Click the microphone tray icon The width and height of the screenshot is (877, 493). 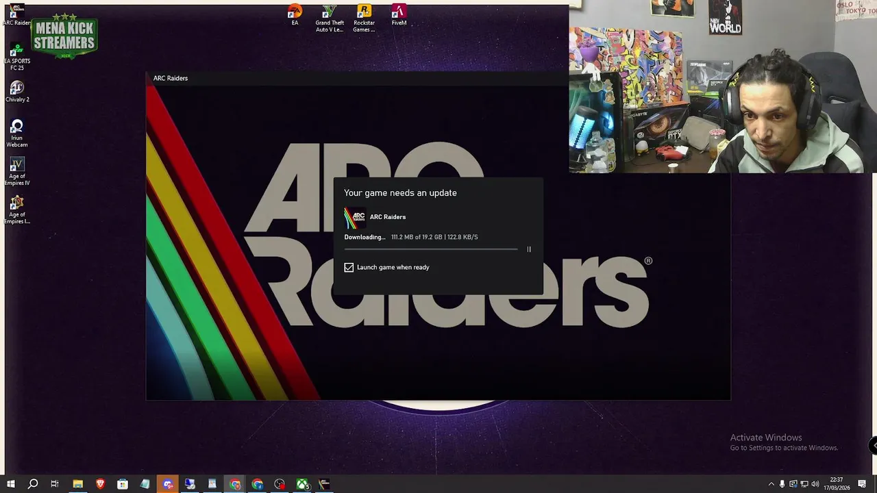(782, 484)
